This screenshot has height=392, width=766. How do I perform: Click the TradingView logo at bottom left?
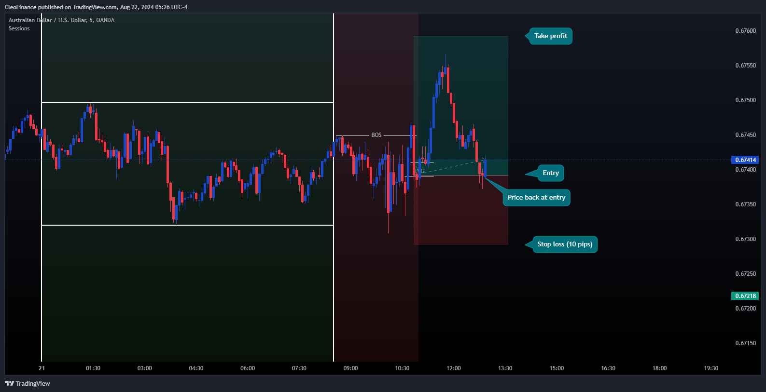point(28,383)
